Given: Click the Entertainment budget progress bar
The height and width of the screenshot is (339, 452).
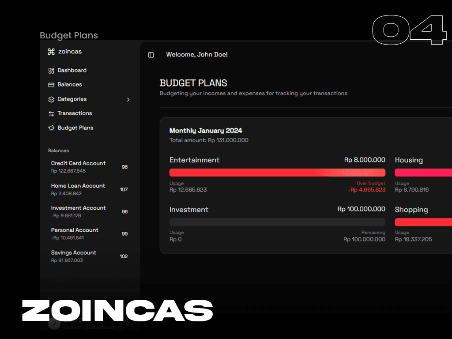Looking at the screenshot, I should (x=277, y=173).
